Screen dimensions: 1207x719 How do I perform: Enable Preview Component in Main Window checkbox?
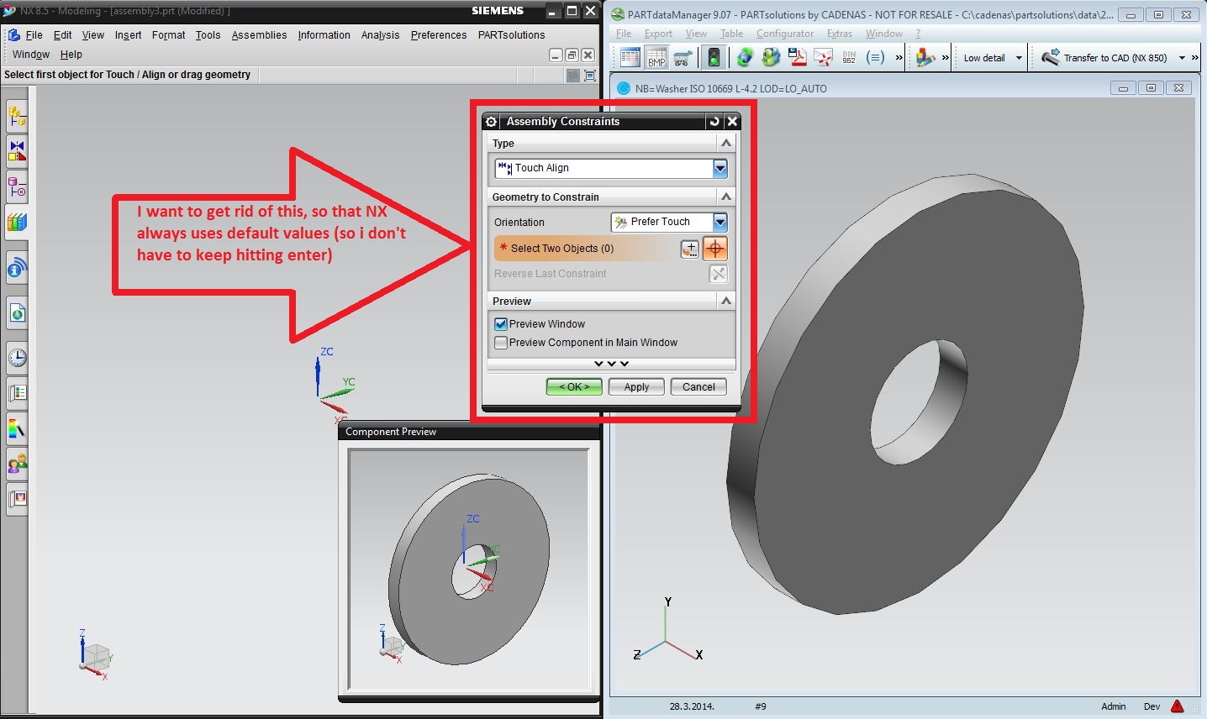click(x=501, y=343)
